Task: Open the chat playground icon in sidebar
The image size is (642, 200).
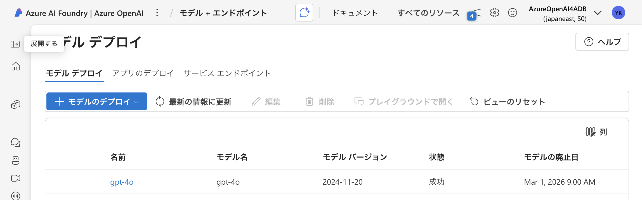Action: [x=16, y=142]
